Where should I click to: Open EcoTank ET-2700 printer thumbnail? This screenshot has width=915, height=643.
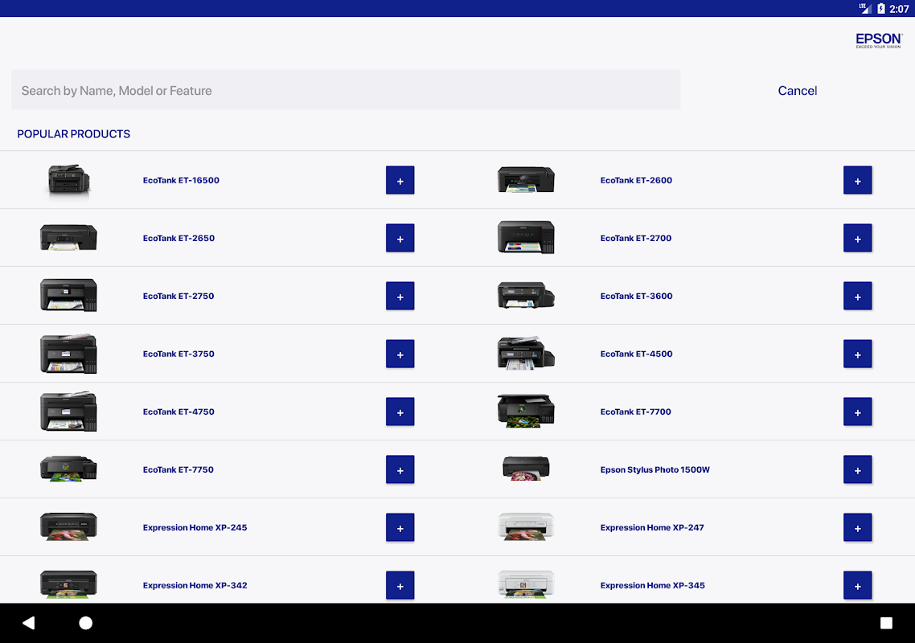pos(526,237)
